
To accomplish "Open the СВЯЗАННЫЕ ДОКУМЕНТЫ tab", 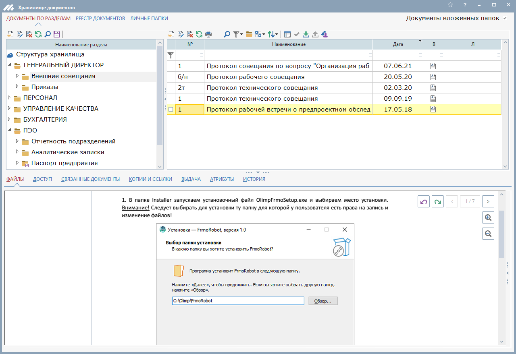I will click(91, 179).
